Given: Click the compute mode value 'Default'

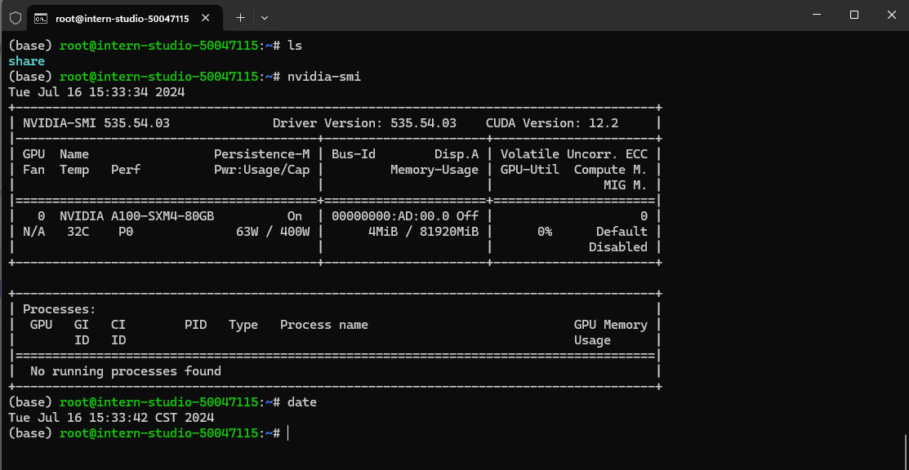Looking at the screenshot, I should [x=622, y=232].
